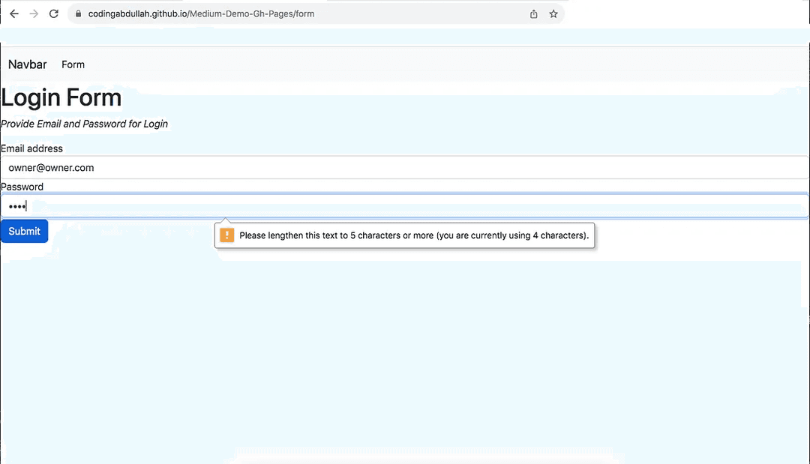Go to the Form nav item
Screen dimensions: 810x464
73,64
